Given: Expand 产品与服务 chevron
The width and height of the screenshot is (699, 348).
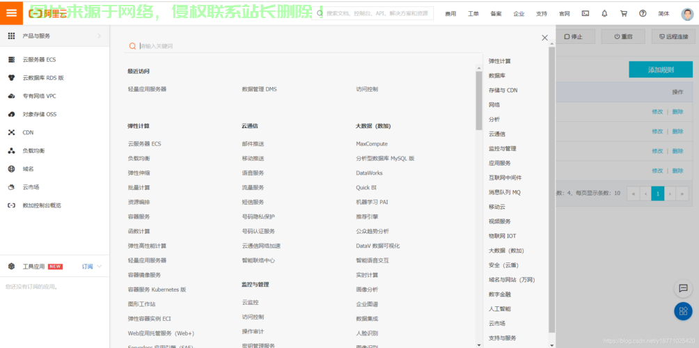Looking at the screenshot, I should point(99,35).
